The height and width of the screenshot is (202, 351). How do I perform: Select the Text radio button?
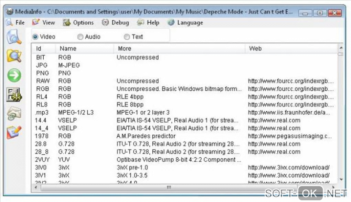coord(127,37)
